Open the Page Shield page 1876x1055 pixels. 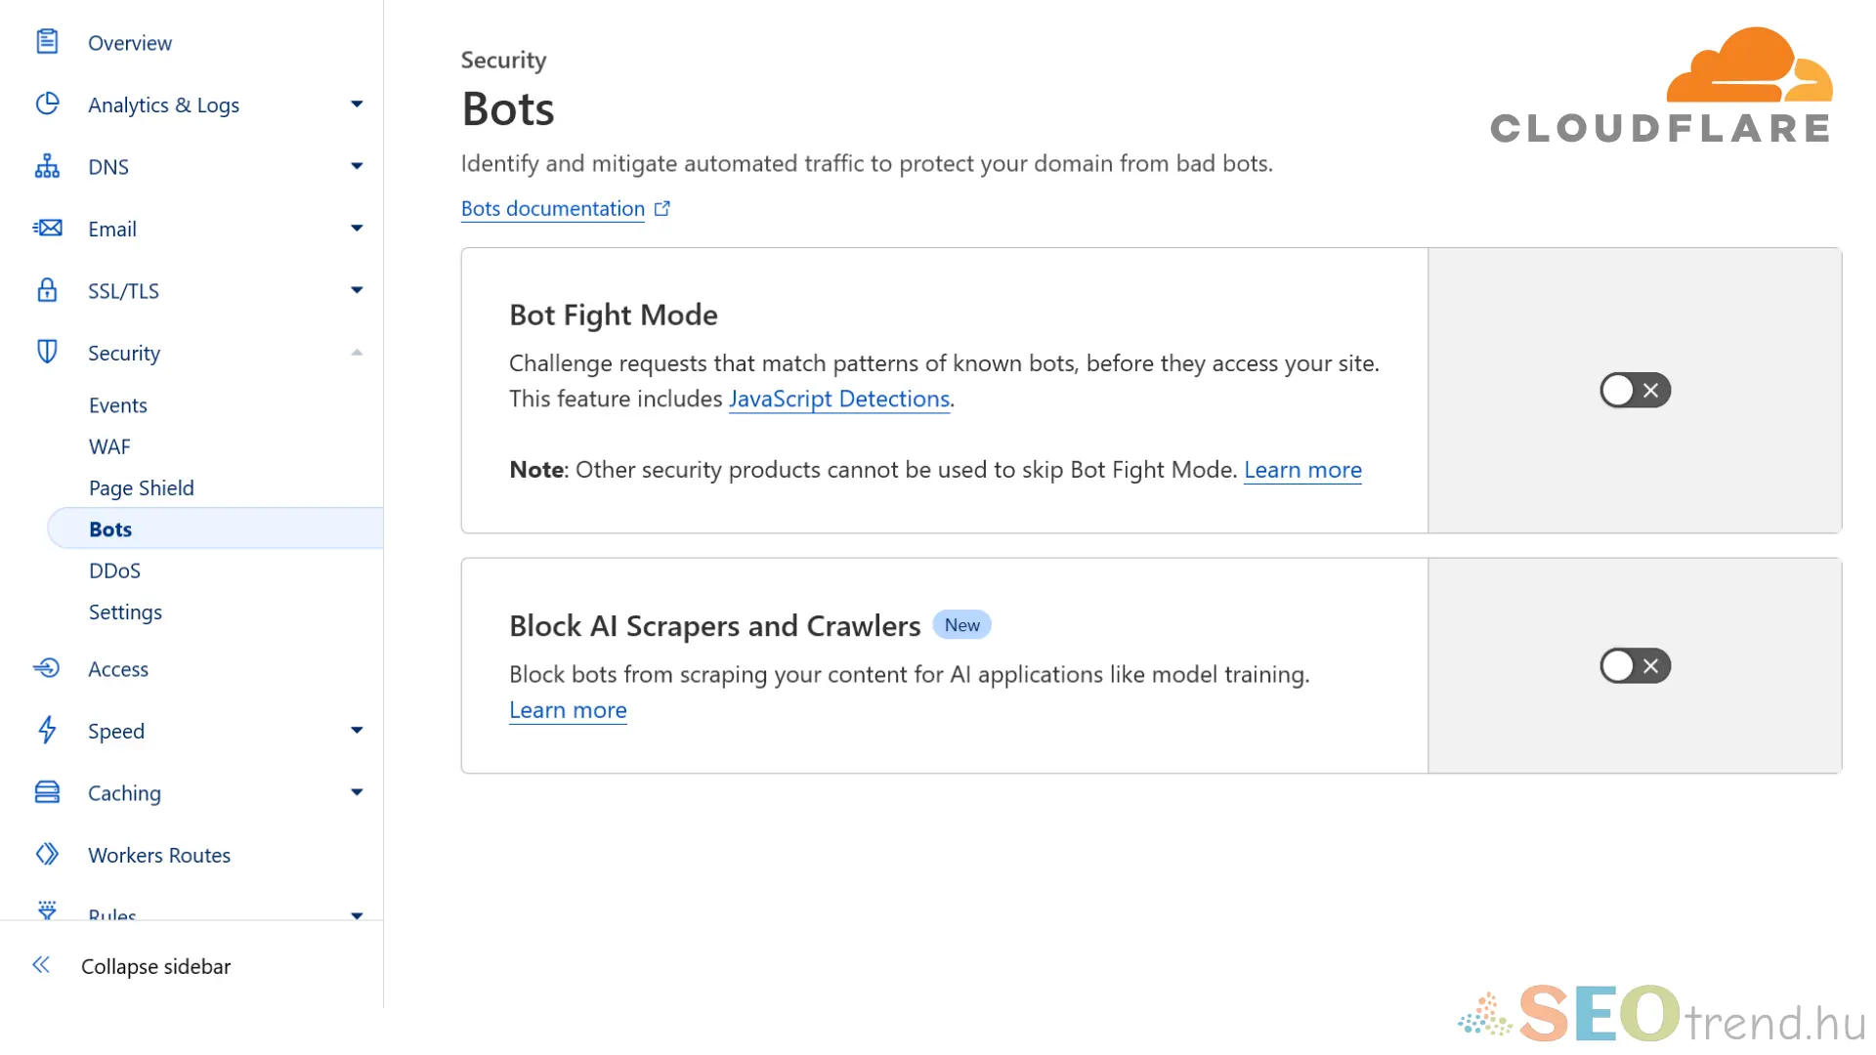click(141, 487)
